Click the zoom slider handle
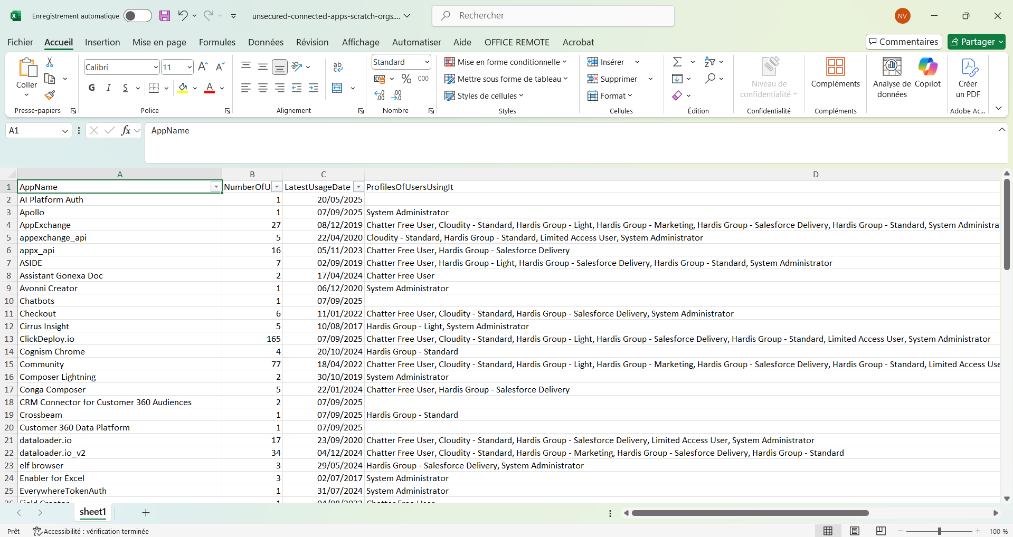Image resolution: width=1013 pixels, height=537 pixels. [x=940, y=531]
